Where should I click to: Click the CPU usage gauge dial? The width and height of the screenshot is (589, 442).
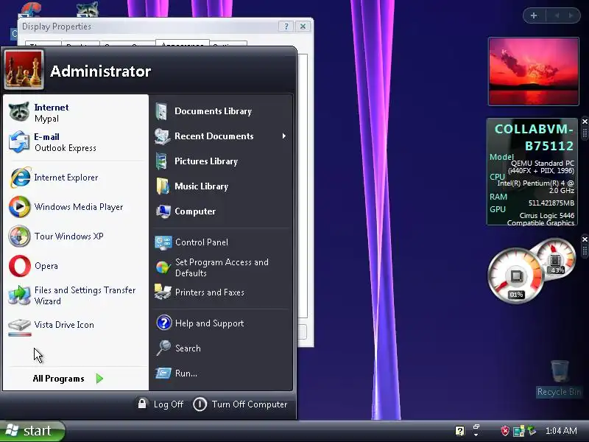[x=515, y=276]
